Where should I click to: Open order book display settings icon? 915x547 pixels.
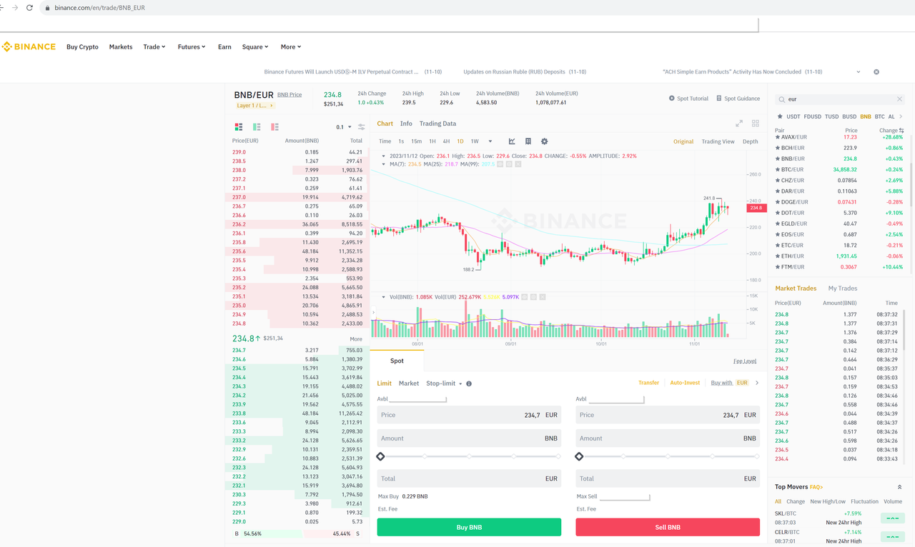362,127
